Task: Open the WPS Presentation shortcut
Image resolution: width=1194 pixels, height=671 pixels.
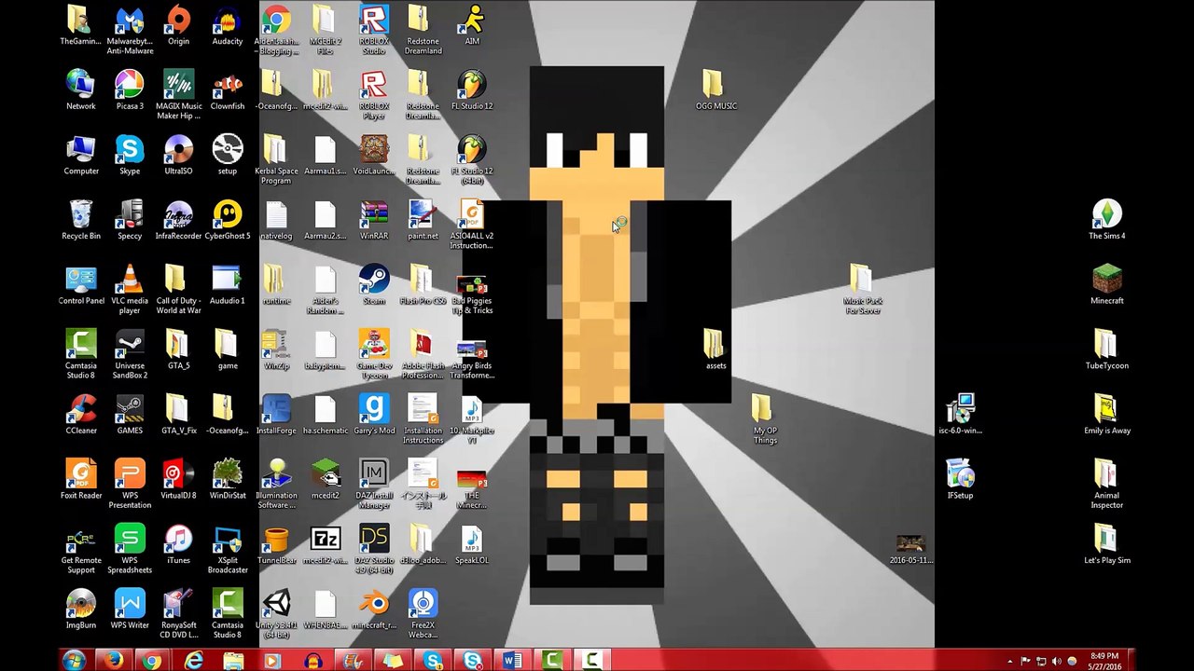Action: 130,485
